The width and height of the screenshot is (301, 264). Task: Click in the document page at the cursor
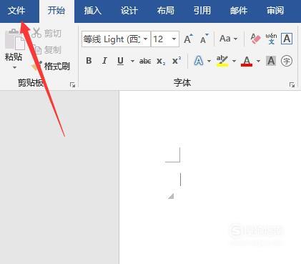180,180
